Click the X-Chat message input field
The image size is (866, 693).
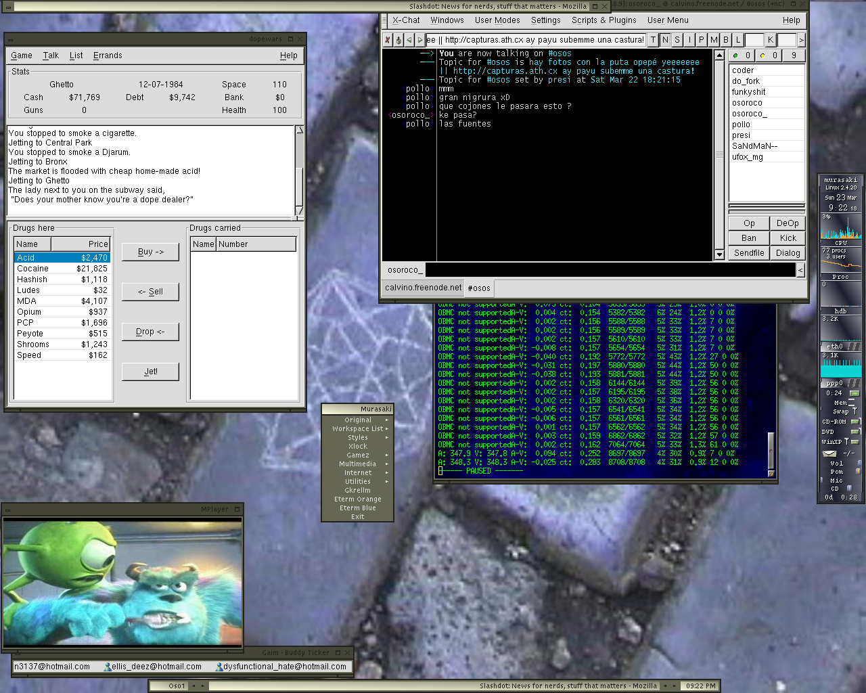tap(610, 270)
